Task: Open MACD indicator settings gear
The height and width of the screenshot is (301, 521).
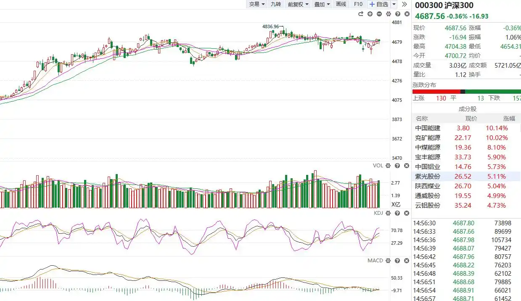Action: [388, 261]
